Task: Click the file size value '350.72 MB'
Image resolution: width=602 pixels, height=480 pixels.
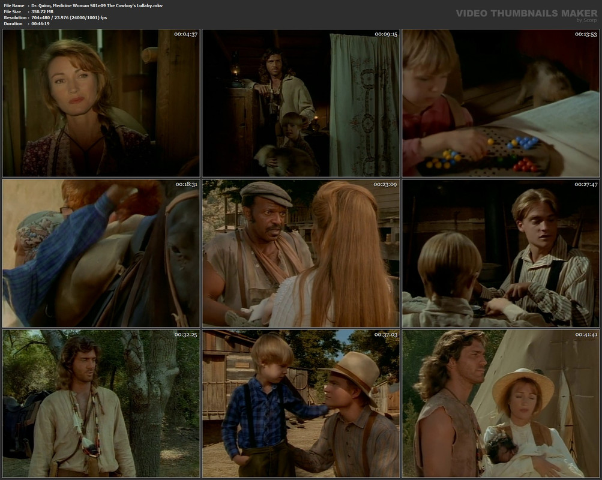Action: [x=42, y=12]
